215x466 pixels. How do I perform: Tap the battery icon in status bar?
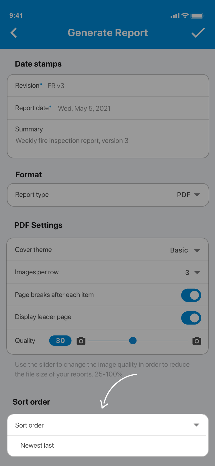[197, 15]
